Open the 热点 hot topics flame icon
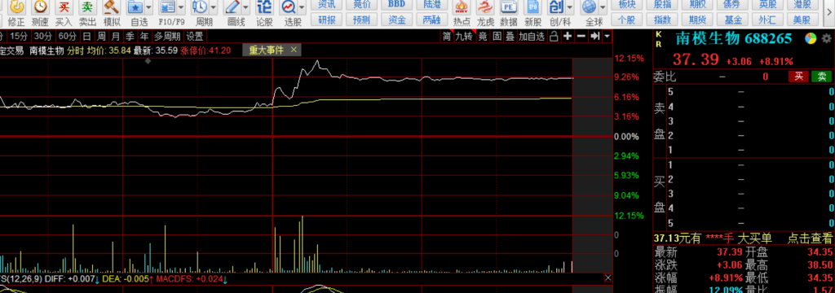Image resolution: width=835 pixels, height=293 pixels. [462, 7]
